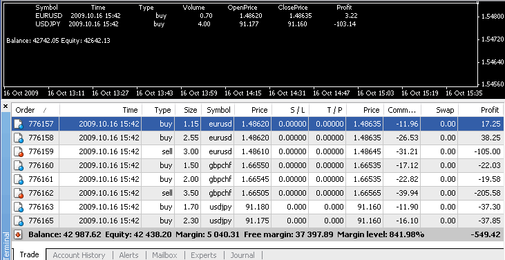Select order number 776158

click(x=41, y=138)
